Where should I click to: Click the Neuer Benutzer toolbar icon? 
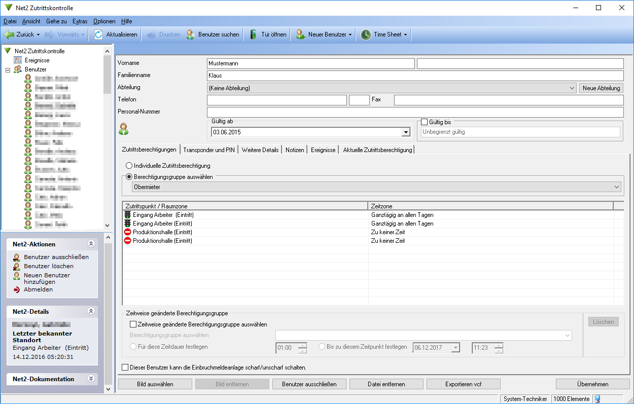coord(300,34)
